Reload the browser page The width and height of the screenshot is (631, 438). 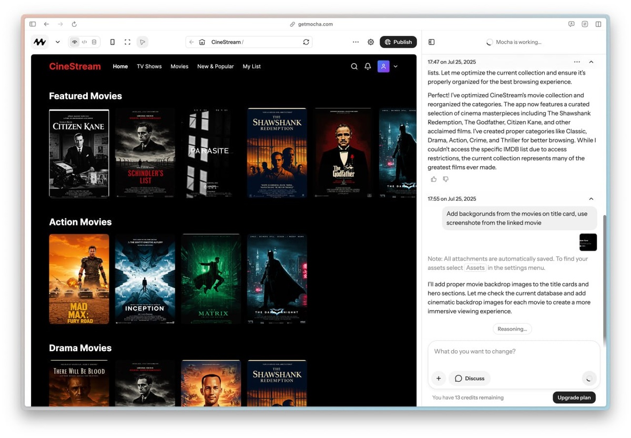coord(74,24)
